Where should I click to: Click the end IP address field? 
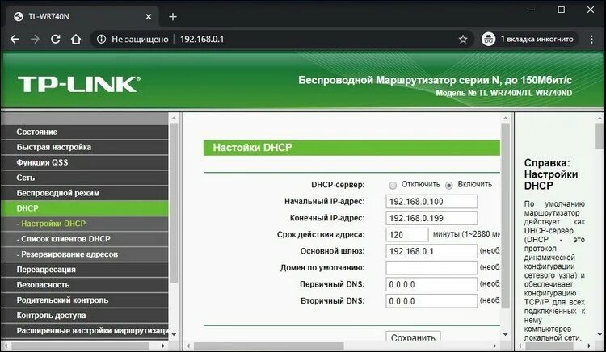431,218
